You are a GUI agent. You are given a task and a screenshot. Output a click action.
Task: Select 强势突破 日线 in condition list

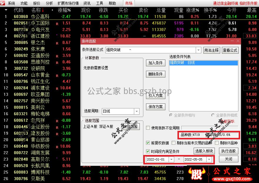tap(203, 63)
